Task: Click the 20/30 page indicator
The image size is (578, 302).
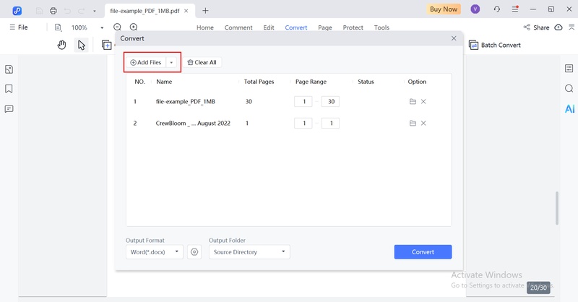Action: (538, 288)
